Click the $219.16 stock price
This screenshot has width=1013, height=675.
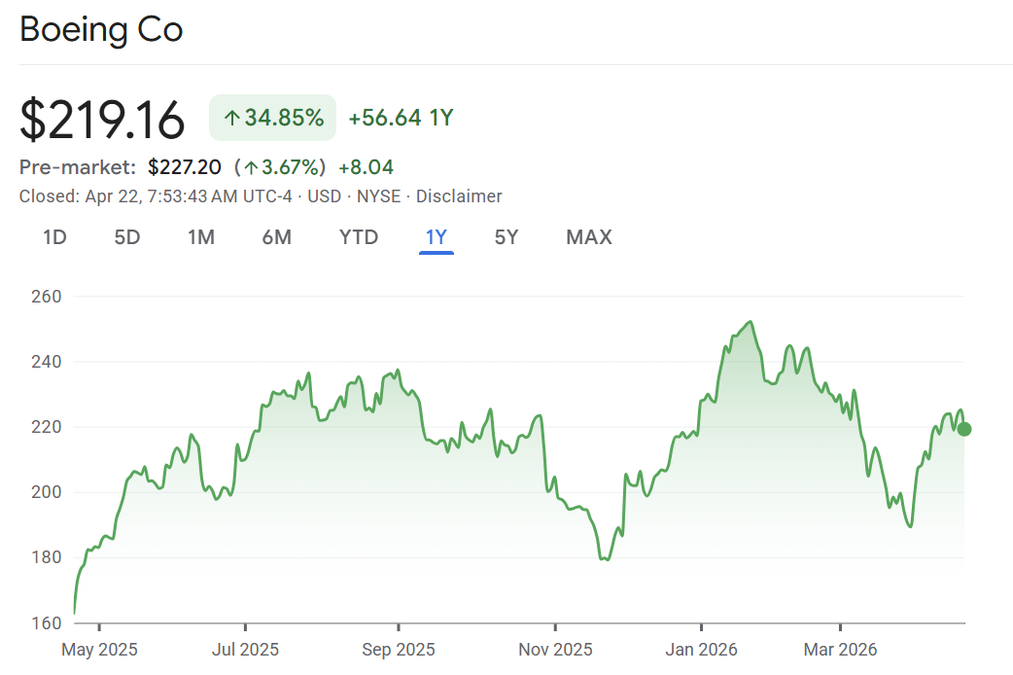click(102, 120)
